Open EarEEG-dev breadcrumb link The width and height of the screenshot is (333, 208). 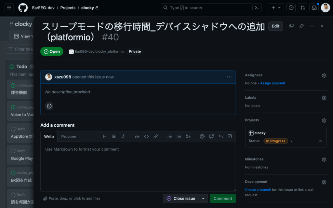43,8
